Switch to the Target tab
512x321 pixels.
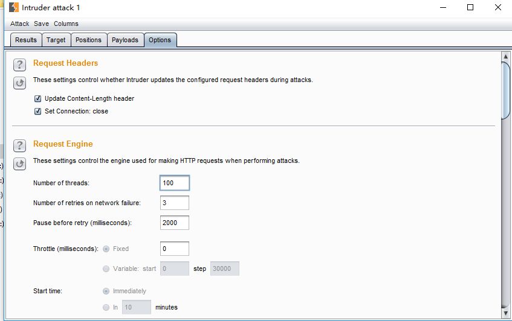56,40
